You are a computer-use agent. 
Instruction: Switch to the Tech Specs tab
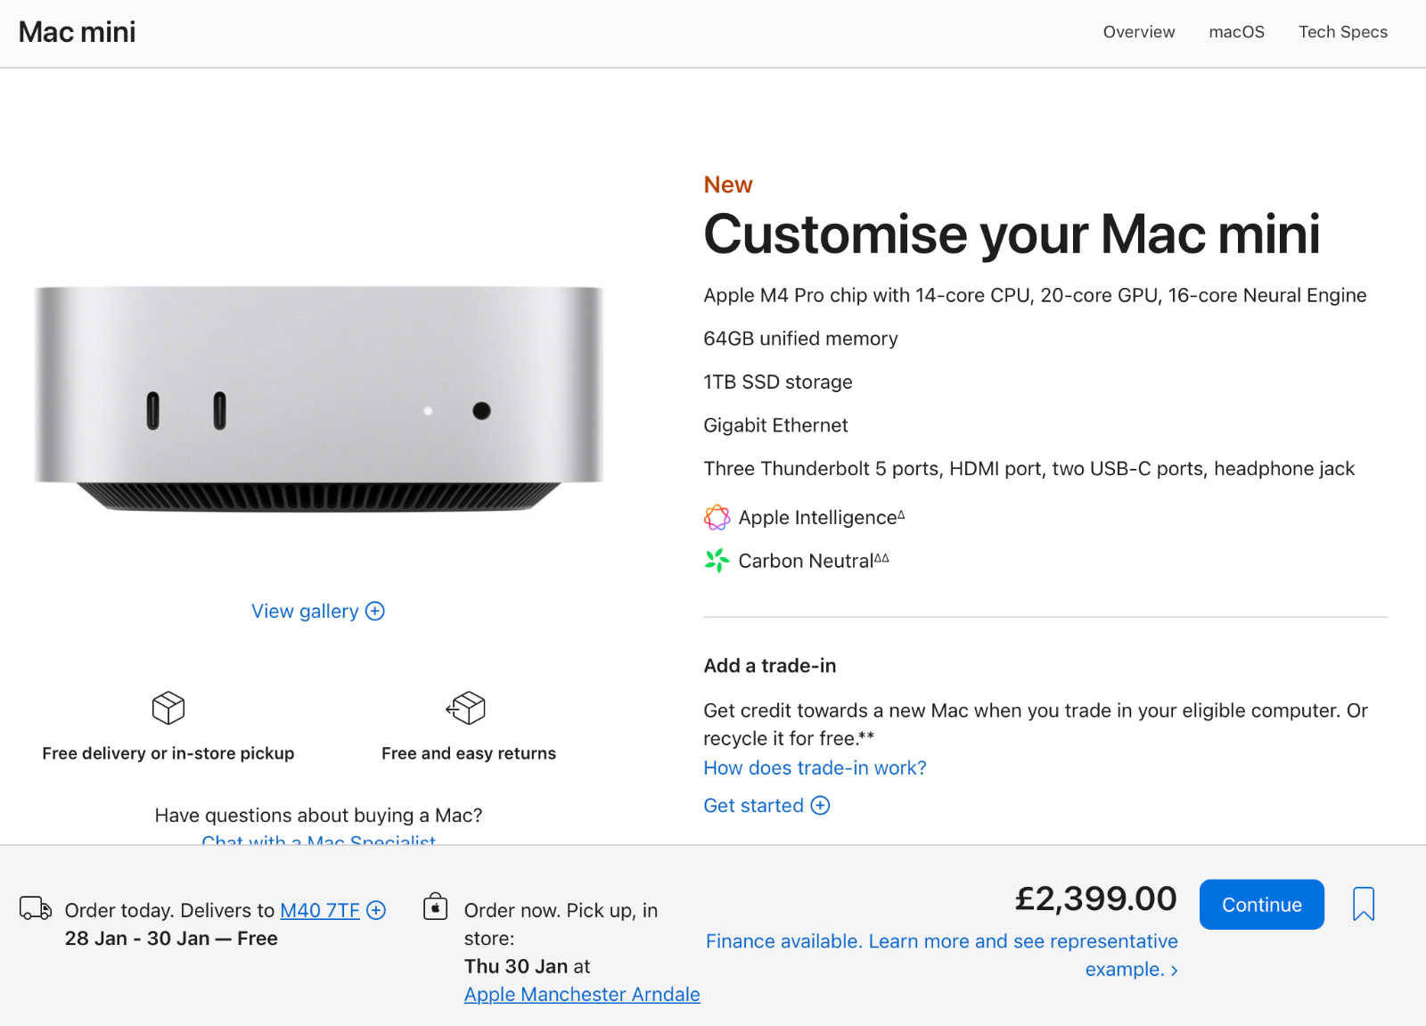tap(1342, 32)
